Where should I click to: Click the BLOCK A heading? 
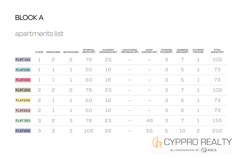pos(29,18)
